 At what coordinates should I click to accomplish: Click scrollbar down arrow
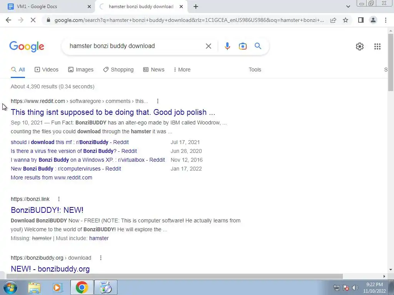tap(391, 270)
